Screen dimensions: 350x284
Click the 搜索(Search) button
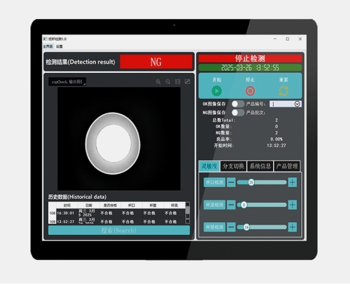click(x=119, y=230)
